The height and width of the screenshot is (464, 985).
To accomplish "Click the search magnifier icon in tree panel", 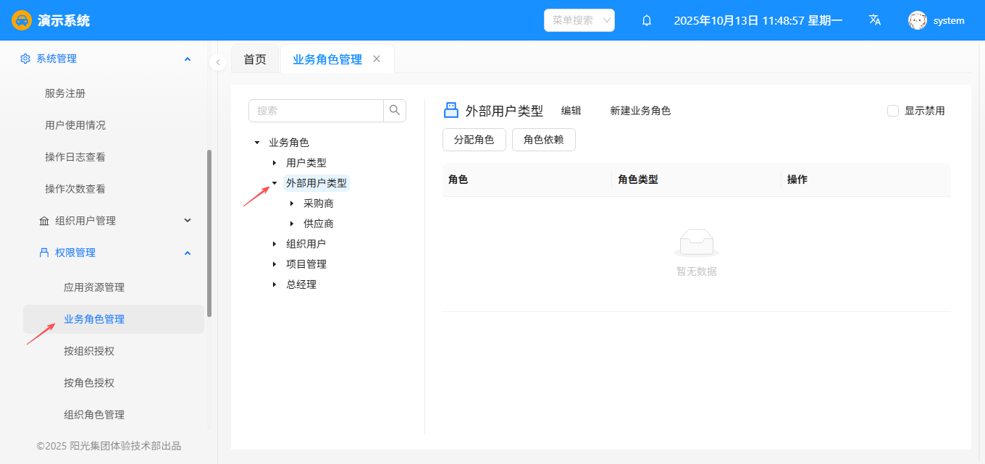I will click(395, 110).
